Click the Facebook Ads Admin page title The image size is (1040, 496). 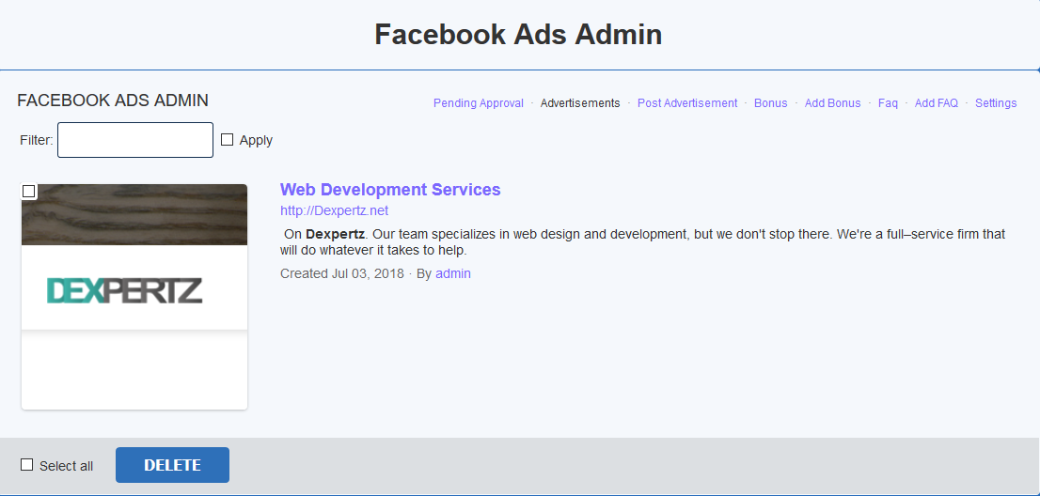point(519,35)
